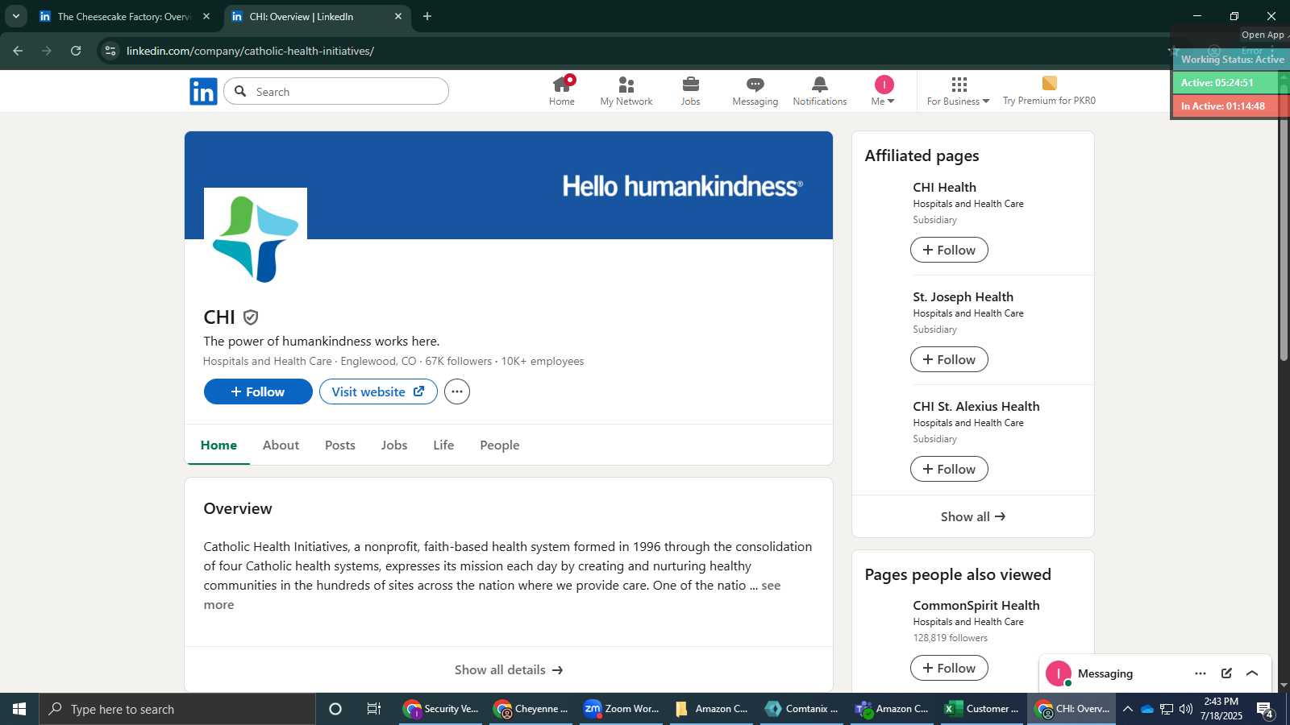Image resolution: width=1290 pixels, height=725 pixels.
Task: Open a new browser tab
Action: coord(427,16)
